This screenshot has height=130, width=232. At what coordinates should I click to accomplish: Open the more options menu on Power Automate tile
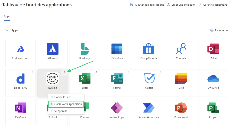tap(161, 102)
